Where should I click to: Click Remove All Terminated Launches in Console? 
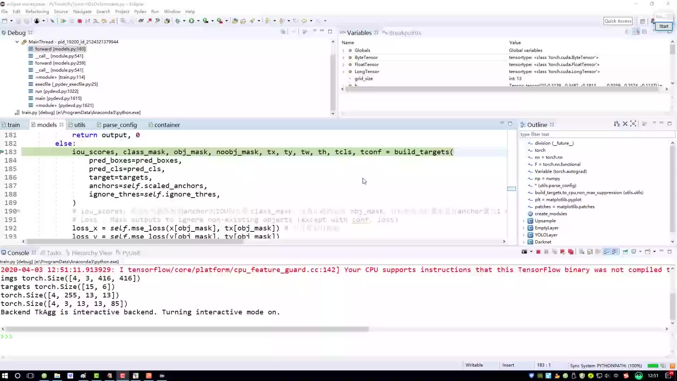(x=554, y=252)
